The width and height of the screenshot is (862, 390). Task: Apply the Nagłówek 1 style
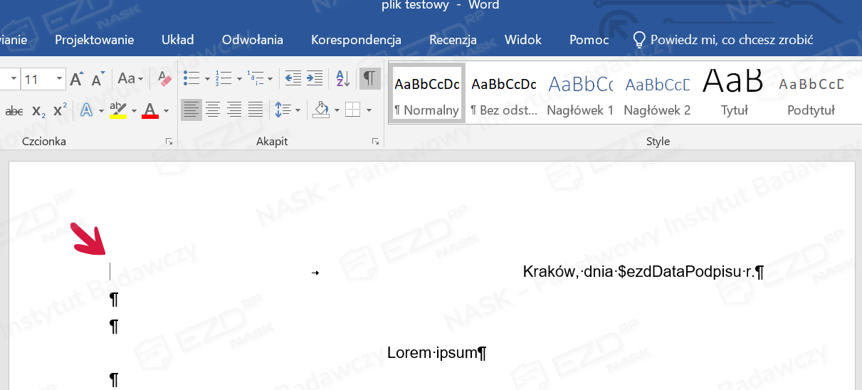click(580, 93)
